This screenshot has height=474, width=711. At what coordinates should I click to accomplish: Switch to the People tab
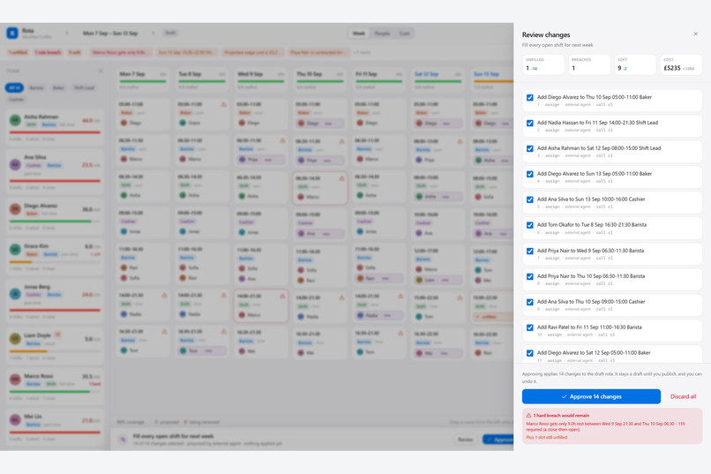(x=382, y=34)
